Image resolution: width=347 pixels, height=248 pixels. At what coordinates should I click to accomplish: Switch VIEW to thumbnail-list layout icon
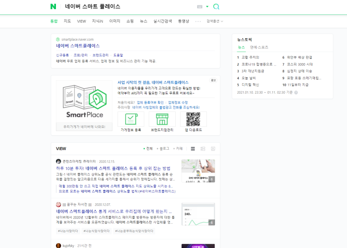click(x=203, y=149)
